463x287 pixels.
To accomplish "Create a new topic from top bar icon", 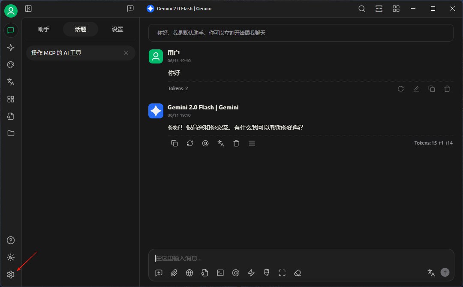I will pos(130,9).
